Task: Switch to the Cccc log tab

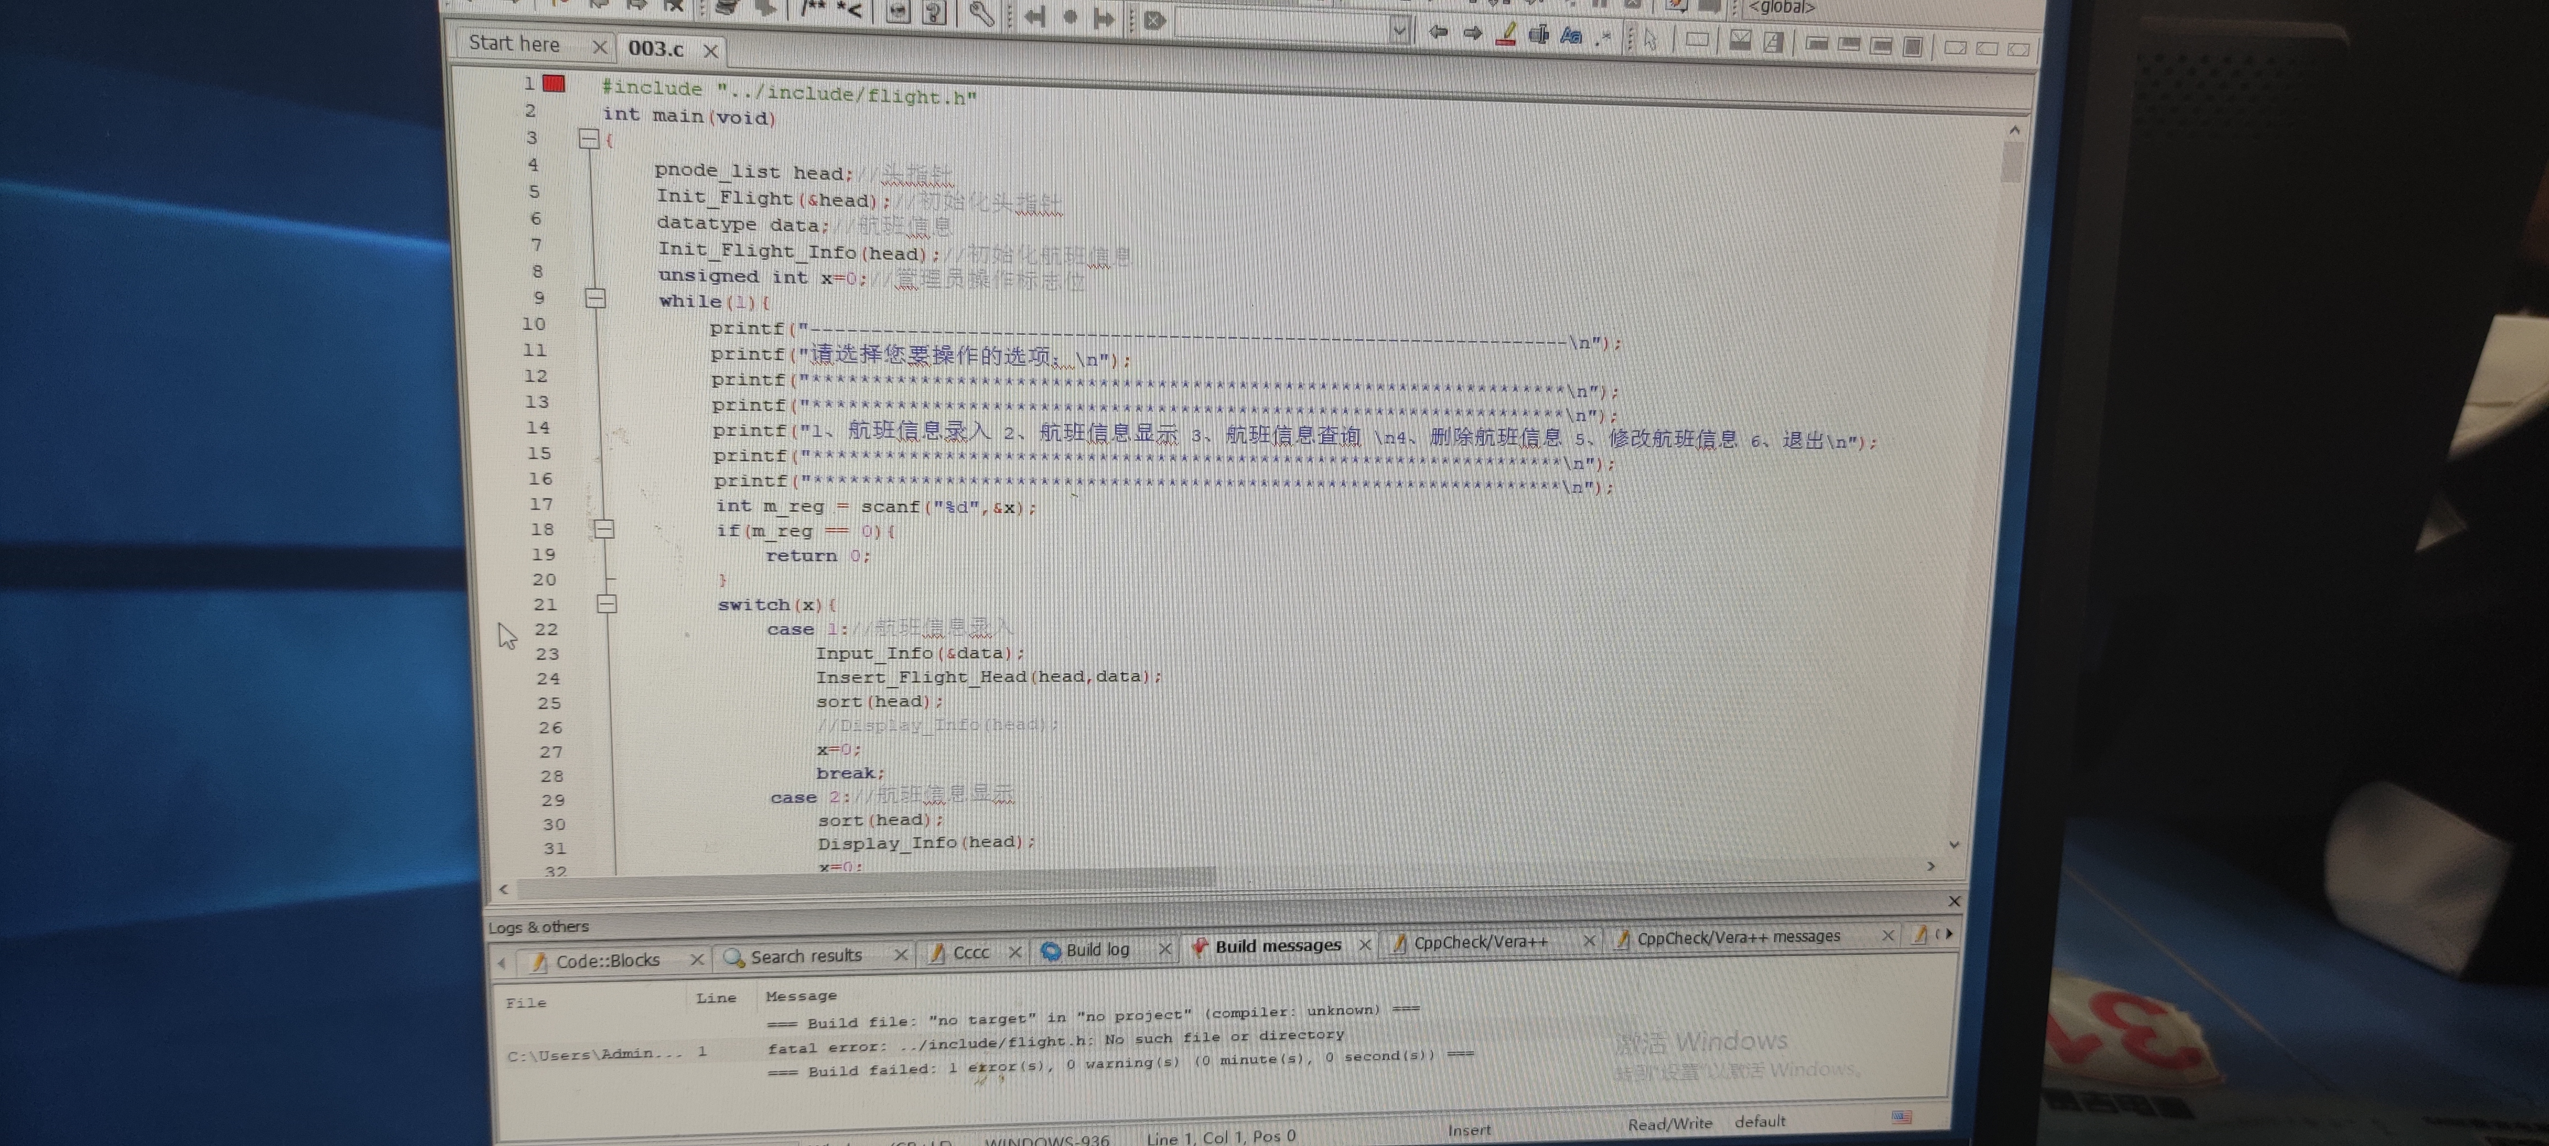Action: (971, 952)
